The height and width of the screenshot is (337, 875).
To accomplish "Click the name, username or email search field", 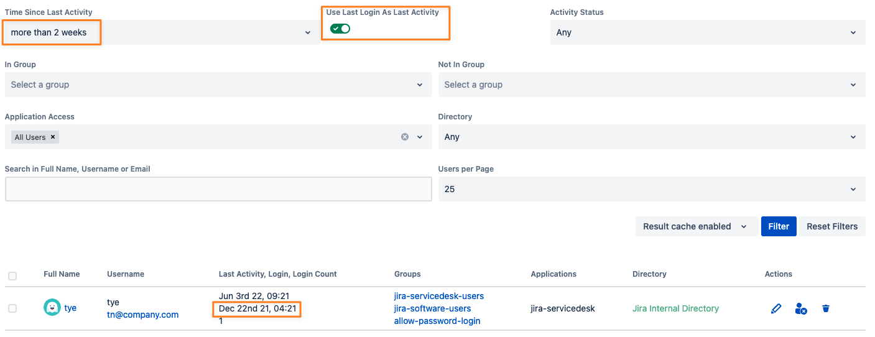I will [218, 189].
